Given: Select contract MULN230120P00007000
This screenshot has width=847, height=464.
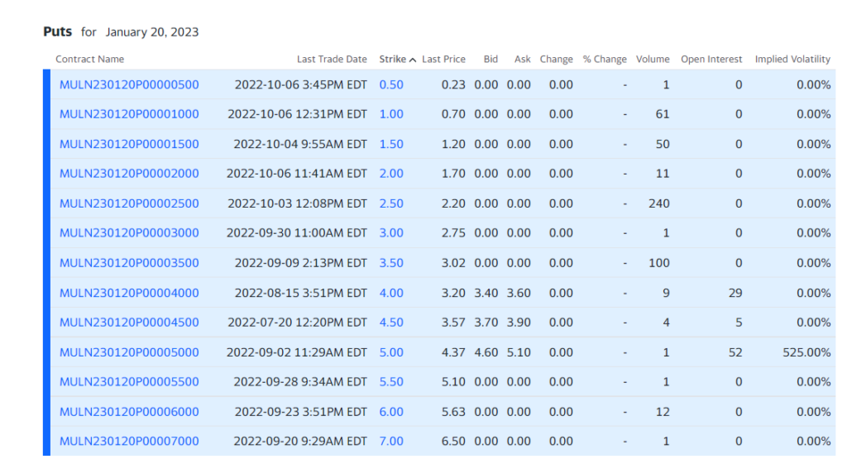Looking at the screenshot, I should tap(129, 442).
